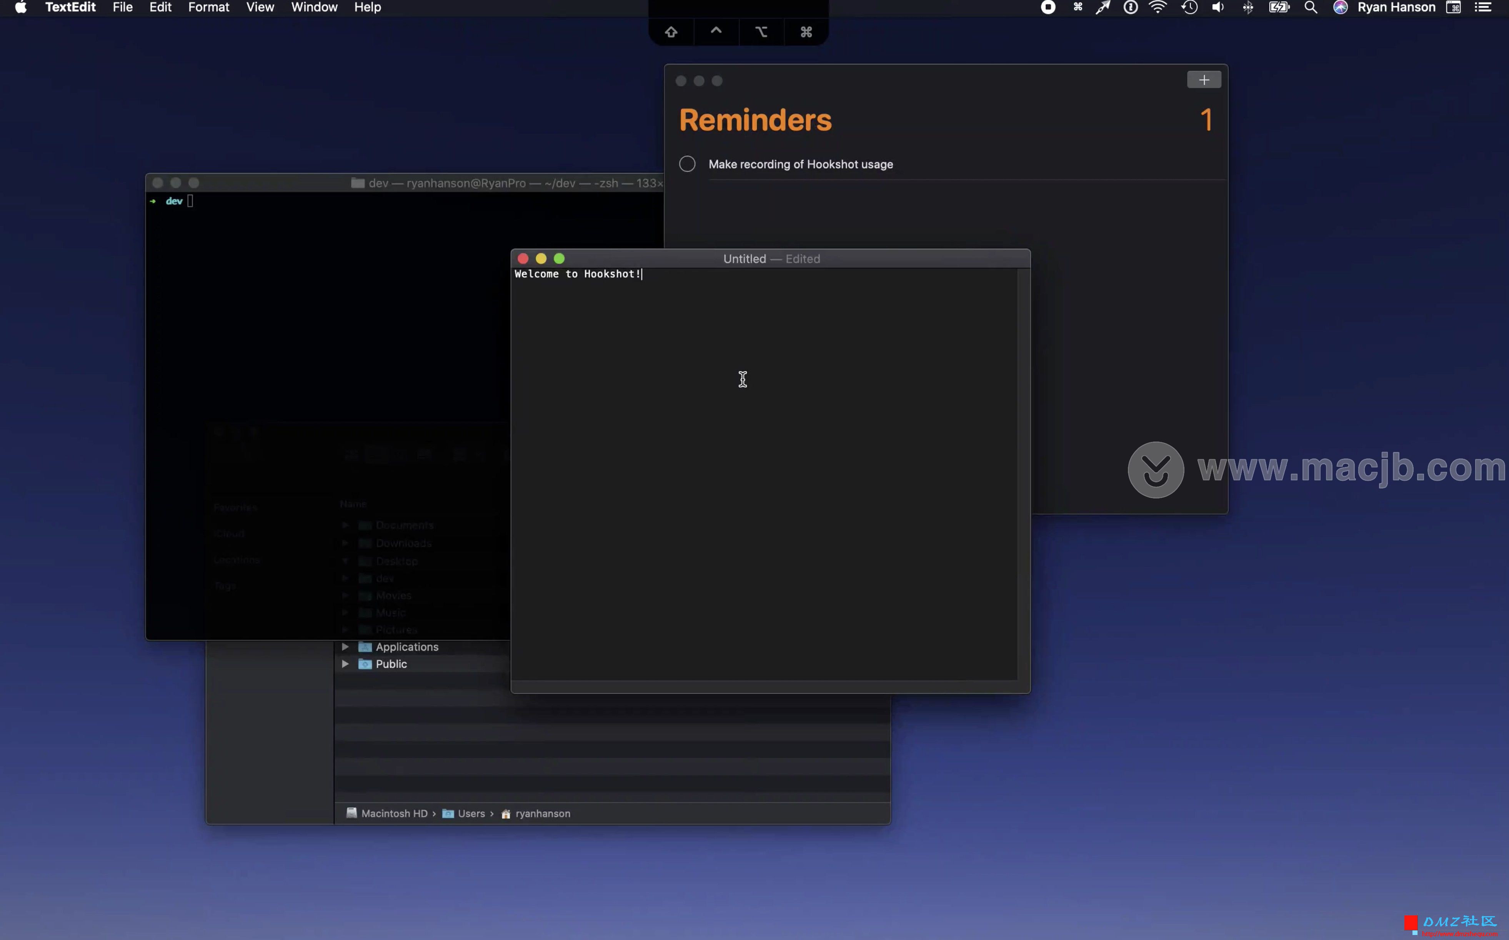1509x940 pixels.
Task: Open the Time Machine menu bar icon
Action: 1189,7
